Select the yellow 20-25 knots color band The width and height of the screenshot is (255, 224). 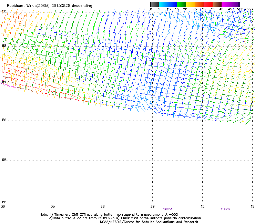pyautogui.click(x=190, y=4)
